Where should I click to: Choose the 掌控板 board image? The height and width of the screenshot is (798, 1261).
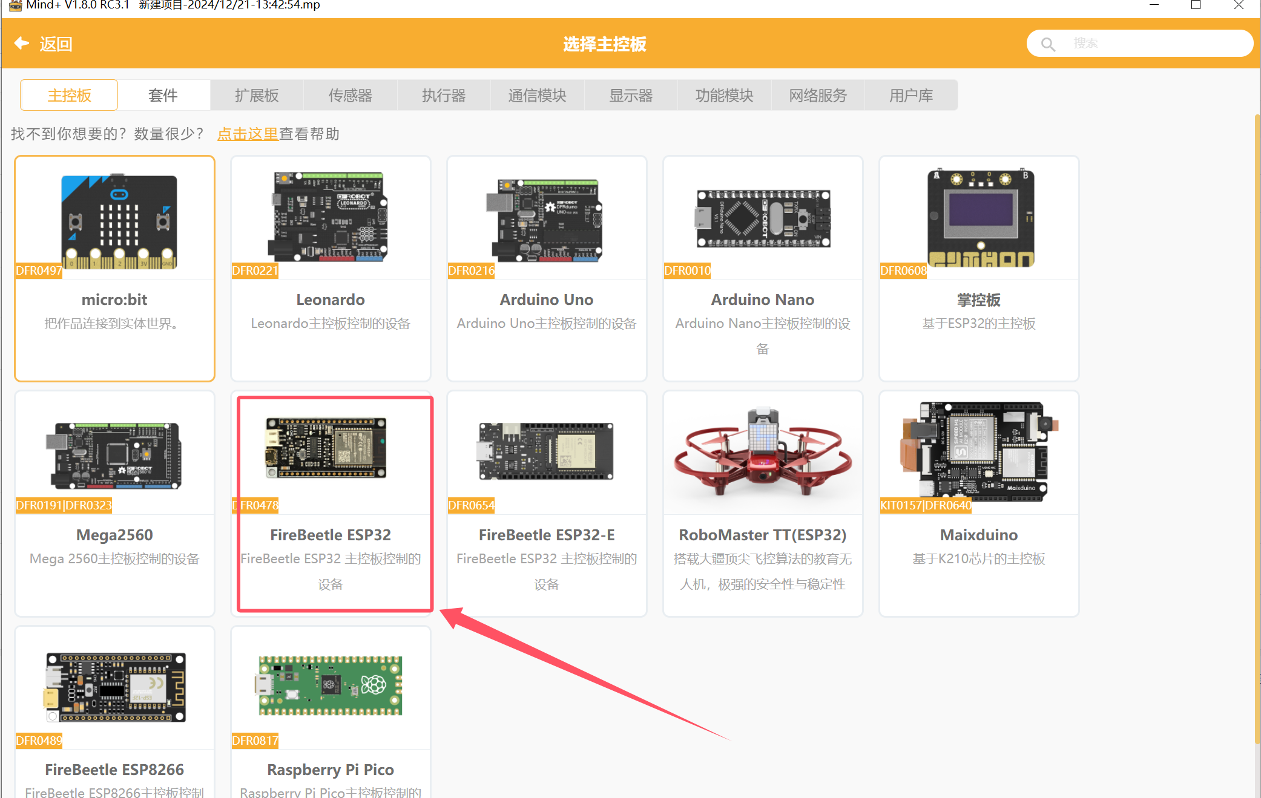click(980, 218)
